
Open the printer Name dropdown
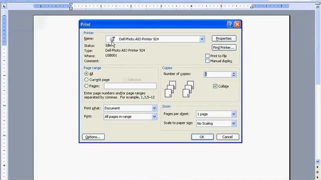pyautogui.click(x=202, y=39)
